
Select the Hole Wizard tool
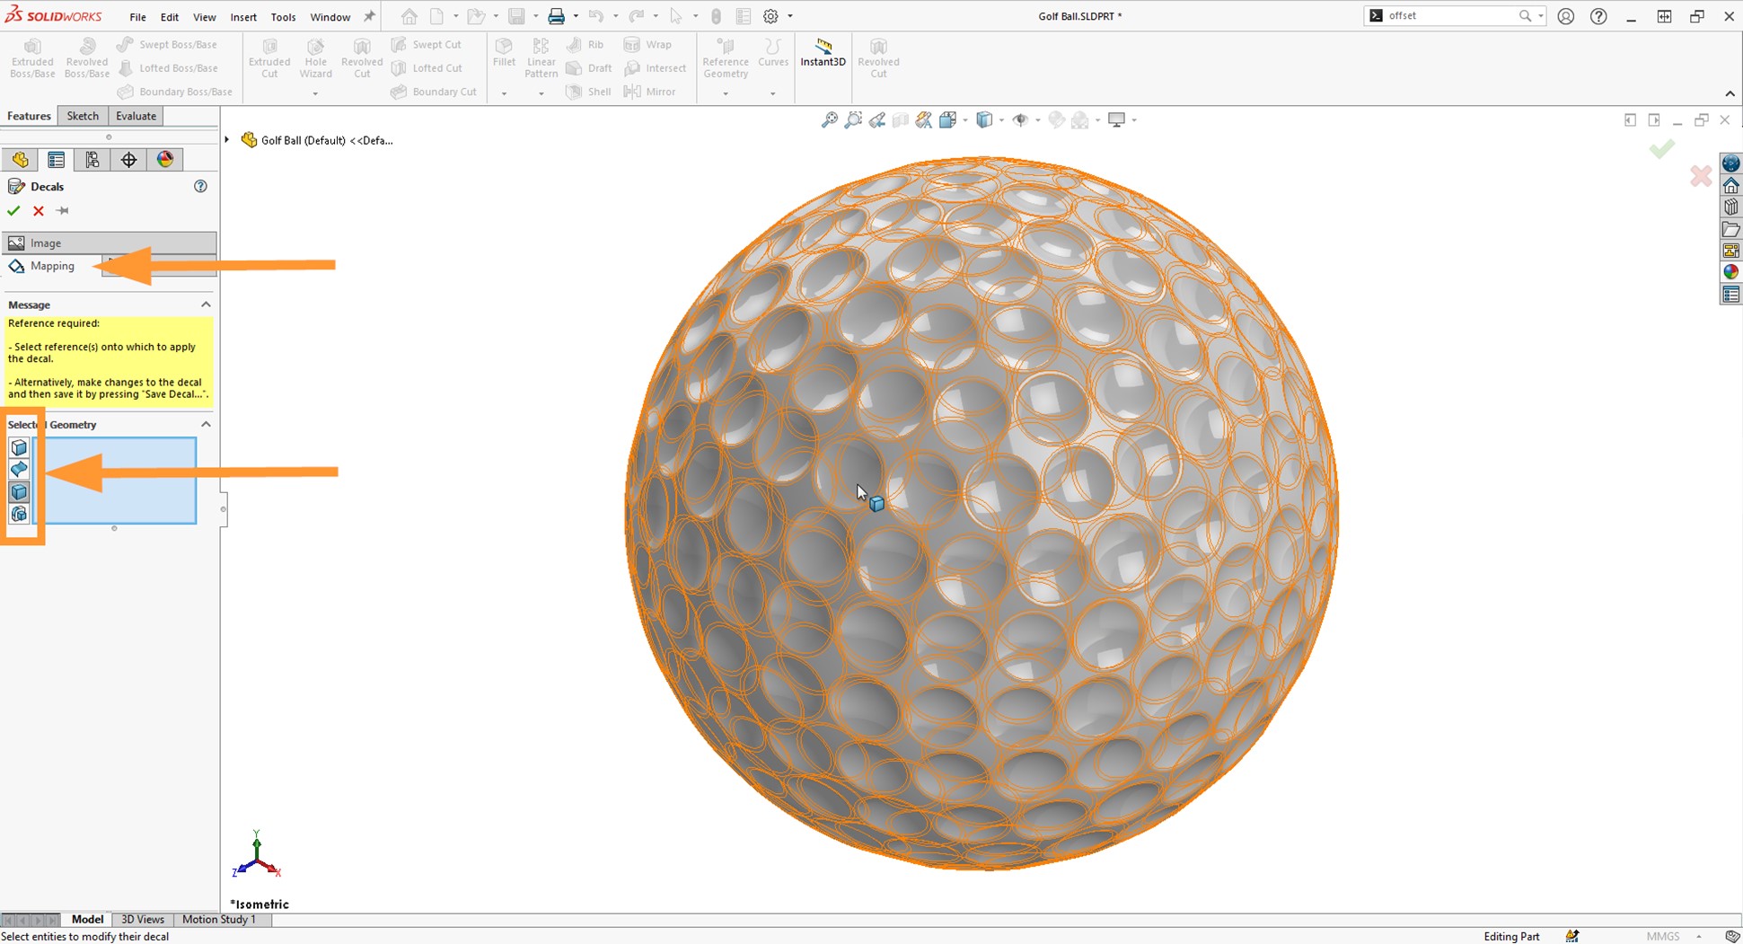pyautogui.click(x=315, y=57)
